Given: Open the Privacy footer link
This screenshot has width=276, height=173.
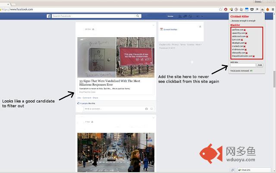Looking at the screenshot, I should 175,45.
